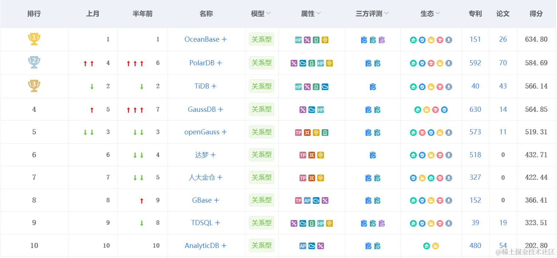Click the score 634.80 cell

pos(536,39)
